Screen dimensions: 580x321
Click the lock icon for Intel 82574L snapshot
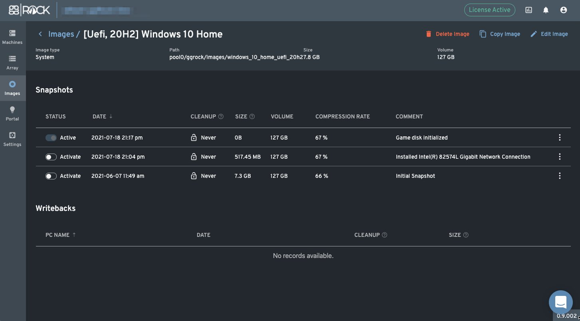tap(194, 157)
